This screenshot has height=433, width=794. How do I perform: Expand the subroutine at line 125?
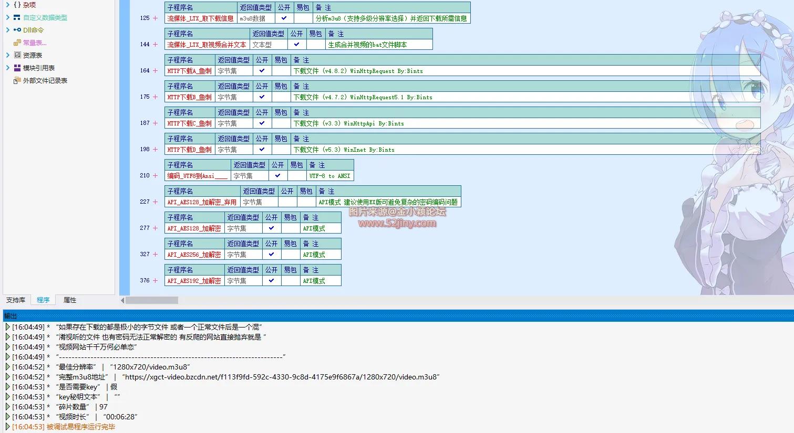pos(155,18)
